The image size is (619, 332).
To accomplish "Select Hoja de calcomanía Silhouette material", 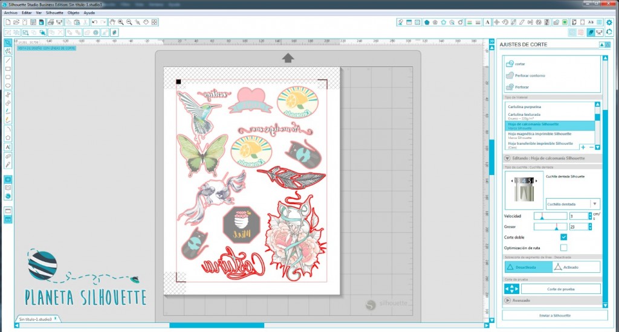I will [x=550, y=126].
